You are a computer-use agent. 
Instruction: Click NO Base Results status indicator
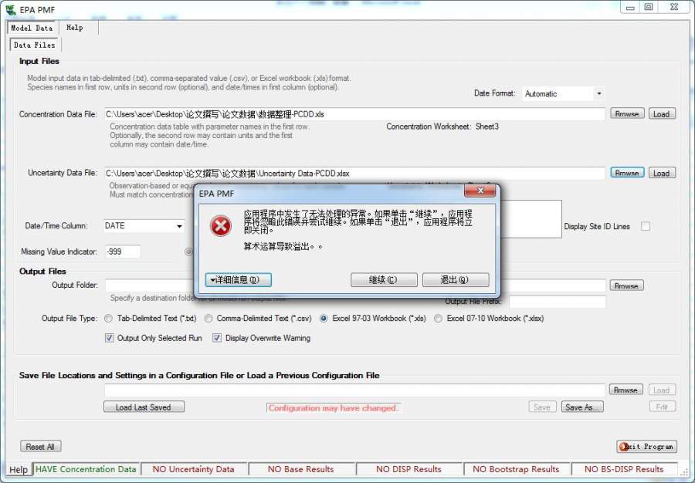tap(301, 469)
